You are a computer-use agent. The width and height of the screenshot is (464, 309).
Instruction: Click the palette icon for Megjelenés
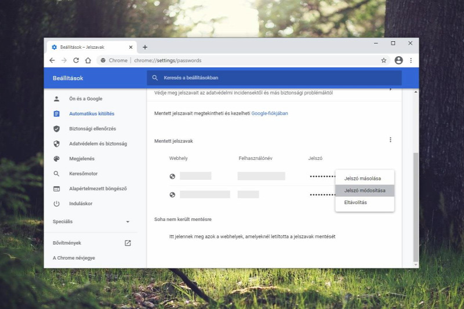[56, 159]
